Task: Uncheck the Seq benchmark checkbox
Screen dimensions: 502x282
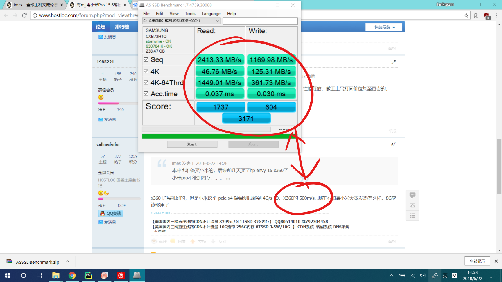Action: 146,59
